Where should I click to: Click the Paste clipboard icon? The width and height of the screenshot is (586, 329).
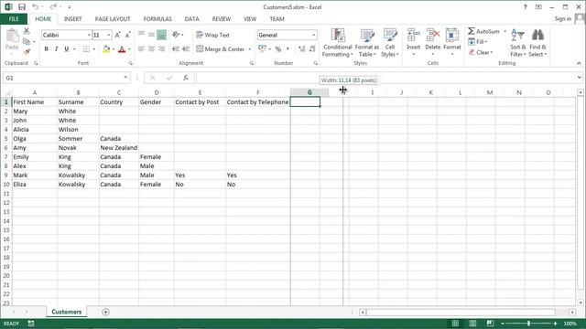pos(12,37)
